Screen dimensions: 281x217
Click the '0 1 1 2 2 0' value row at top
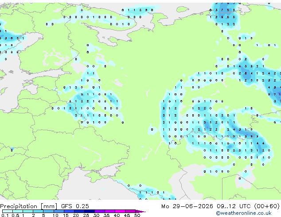(x=137, y=10)
